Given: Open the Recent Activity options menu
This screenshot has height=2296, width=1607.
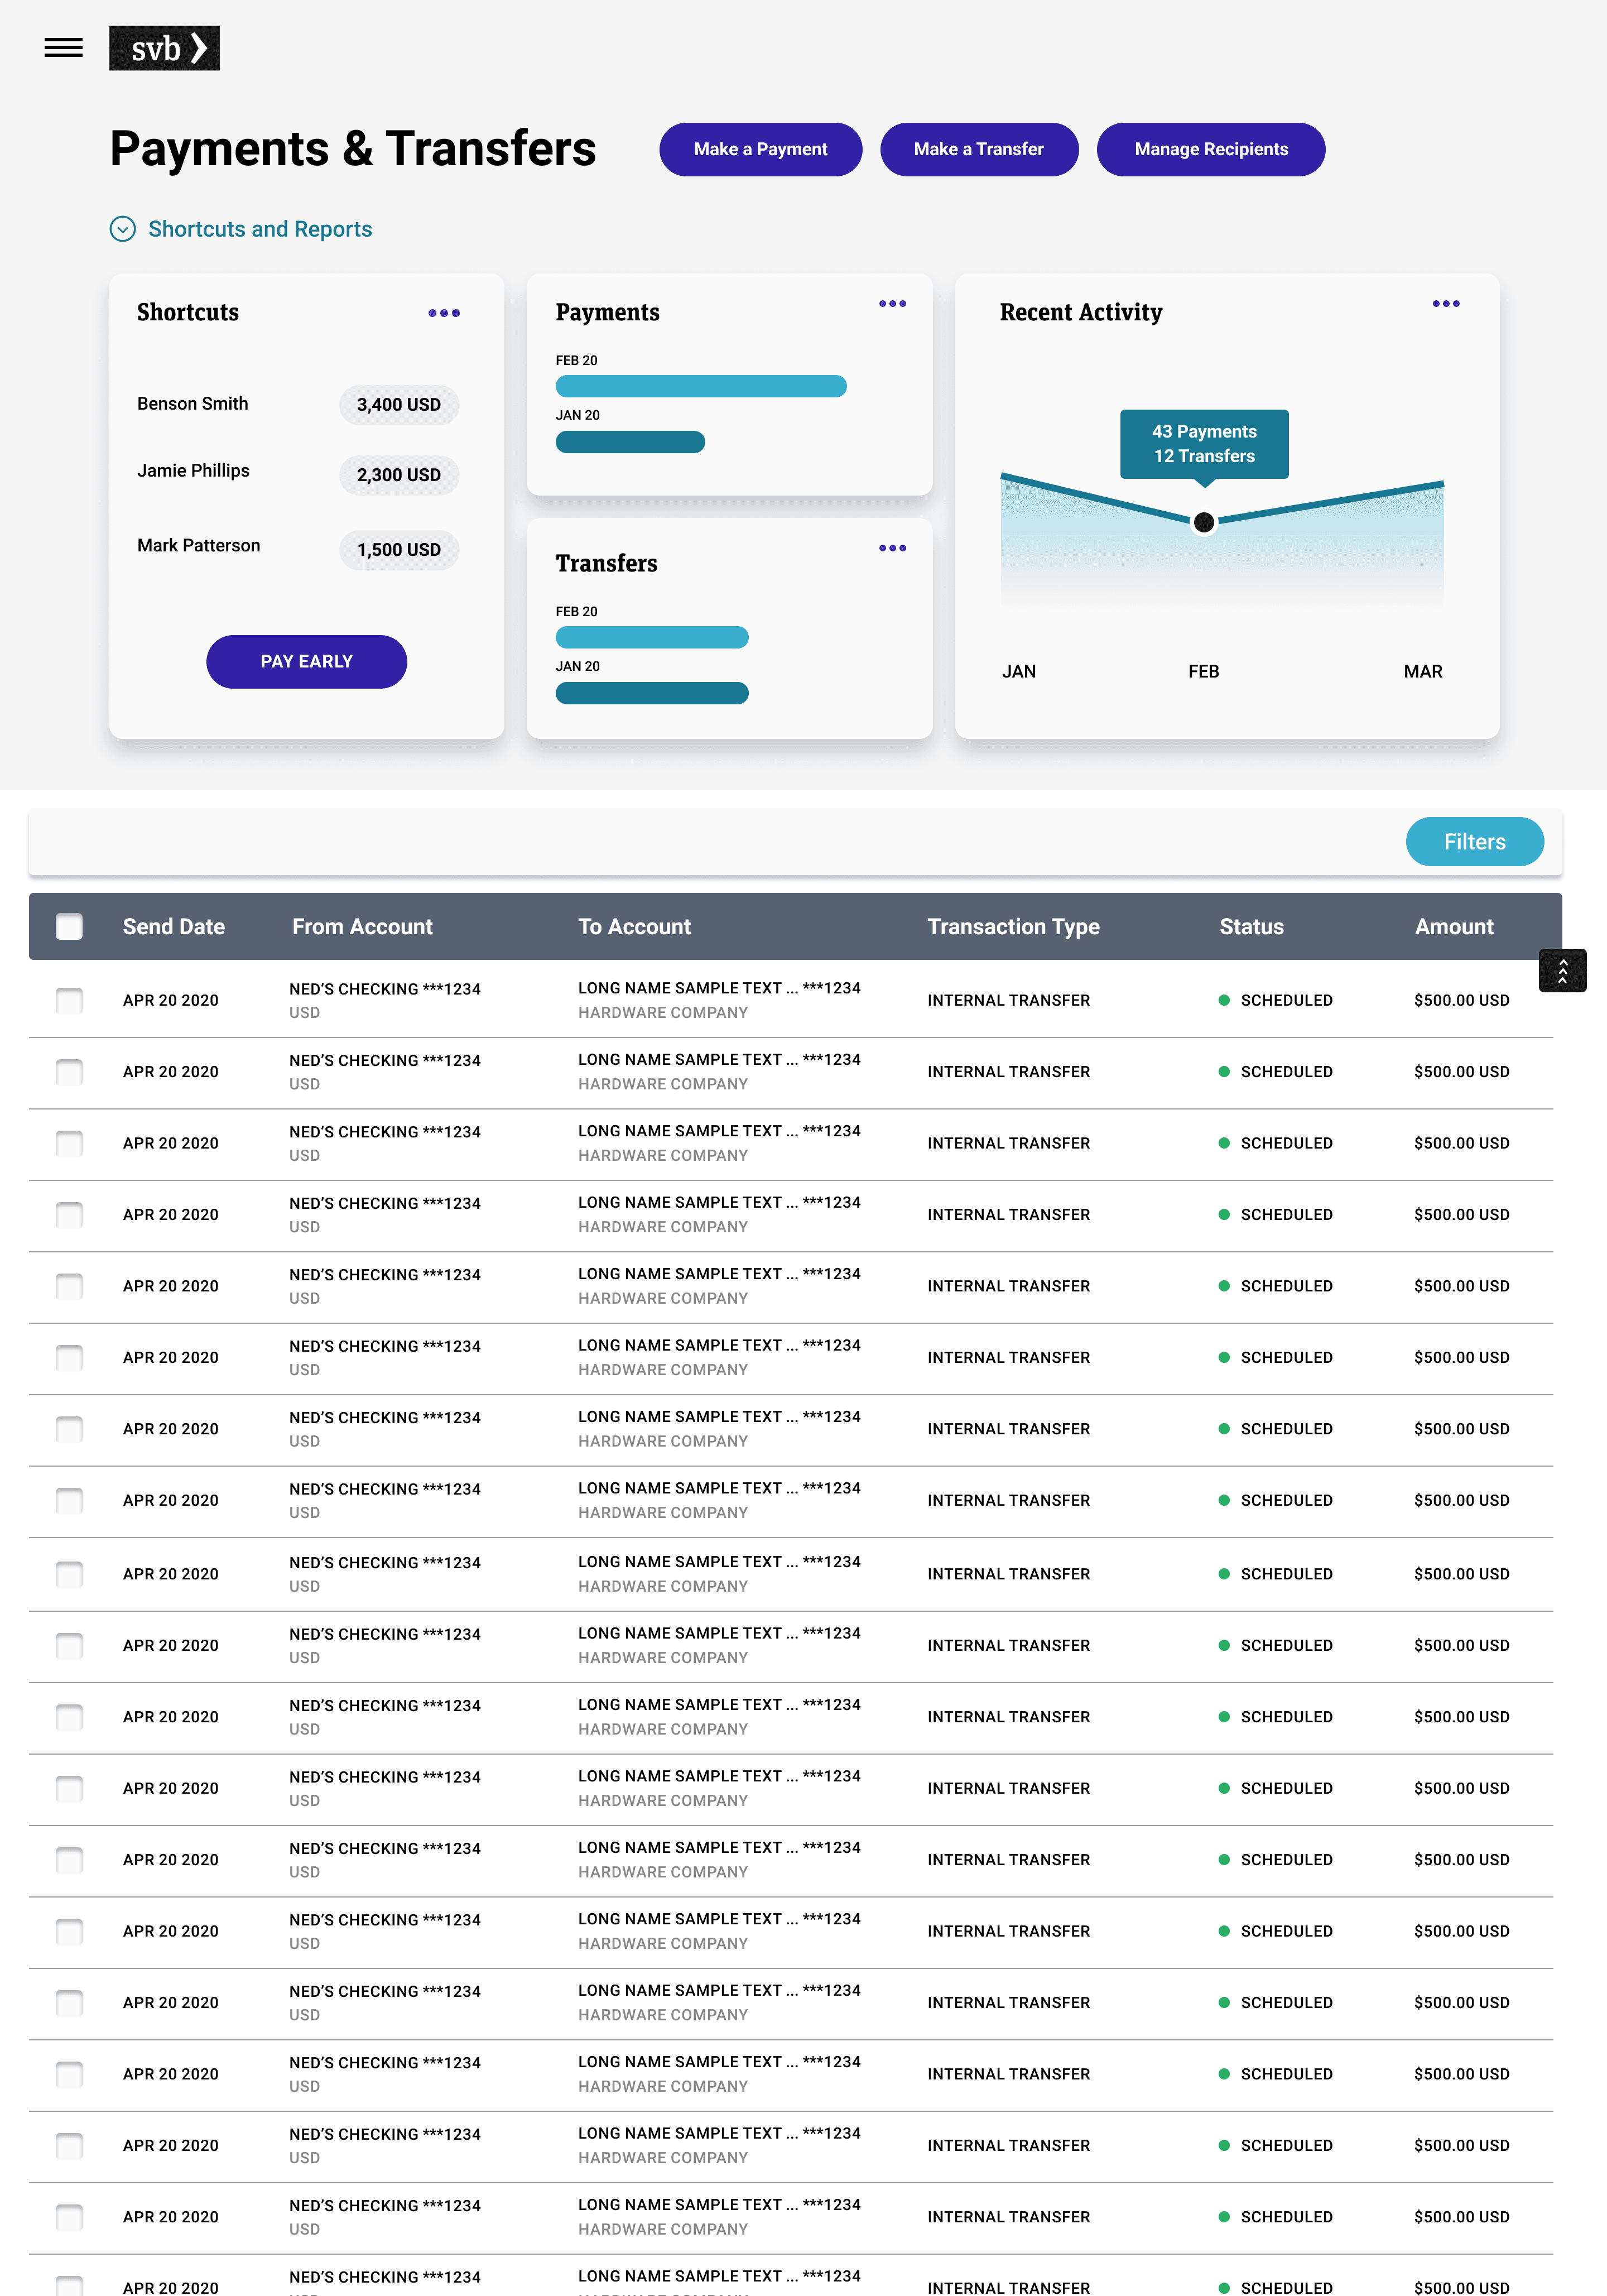Looking at the screenshot, I should [1446, 303].
